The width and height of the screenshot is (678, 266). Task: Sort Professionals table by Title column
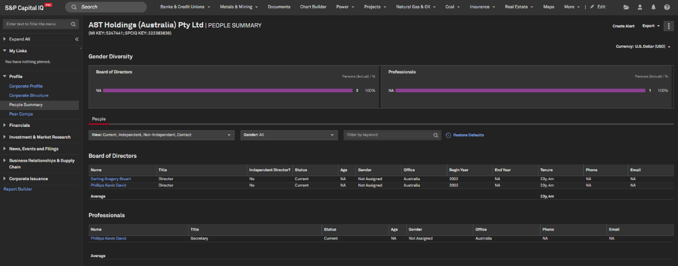click(x=195, y=229)
